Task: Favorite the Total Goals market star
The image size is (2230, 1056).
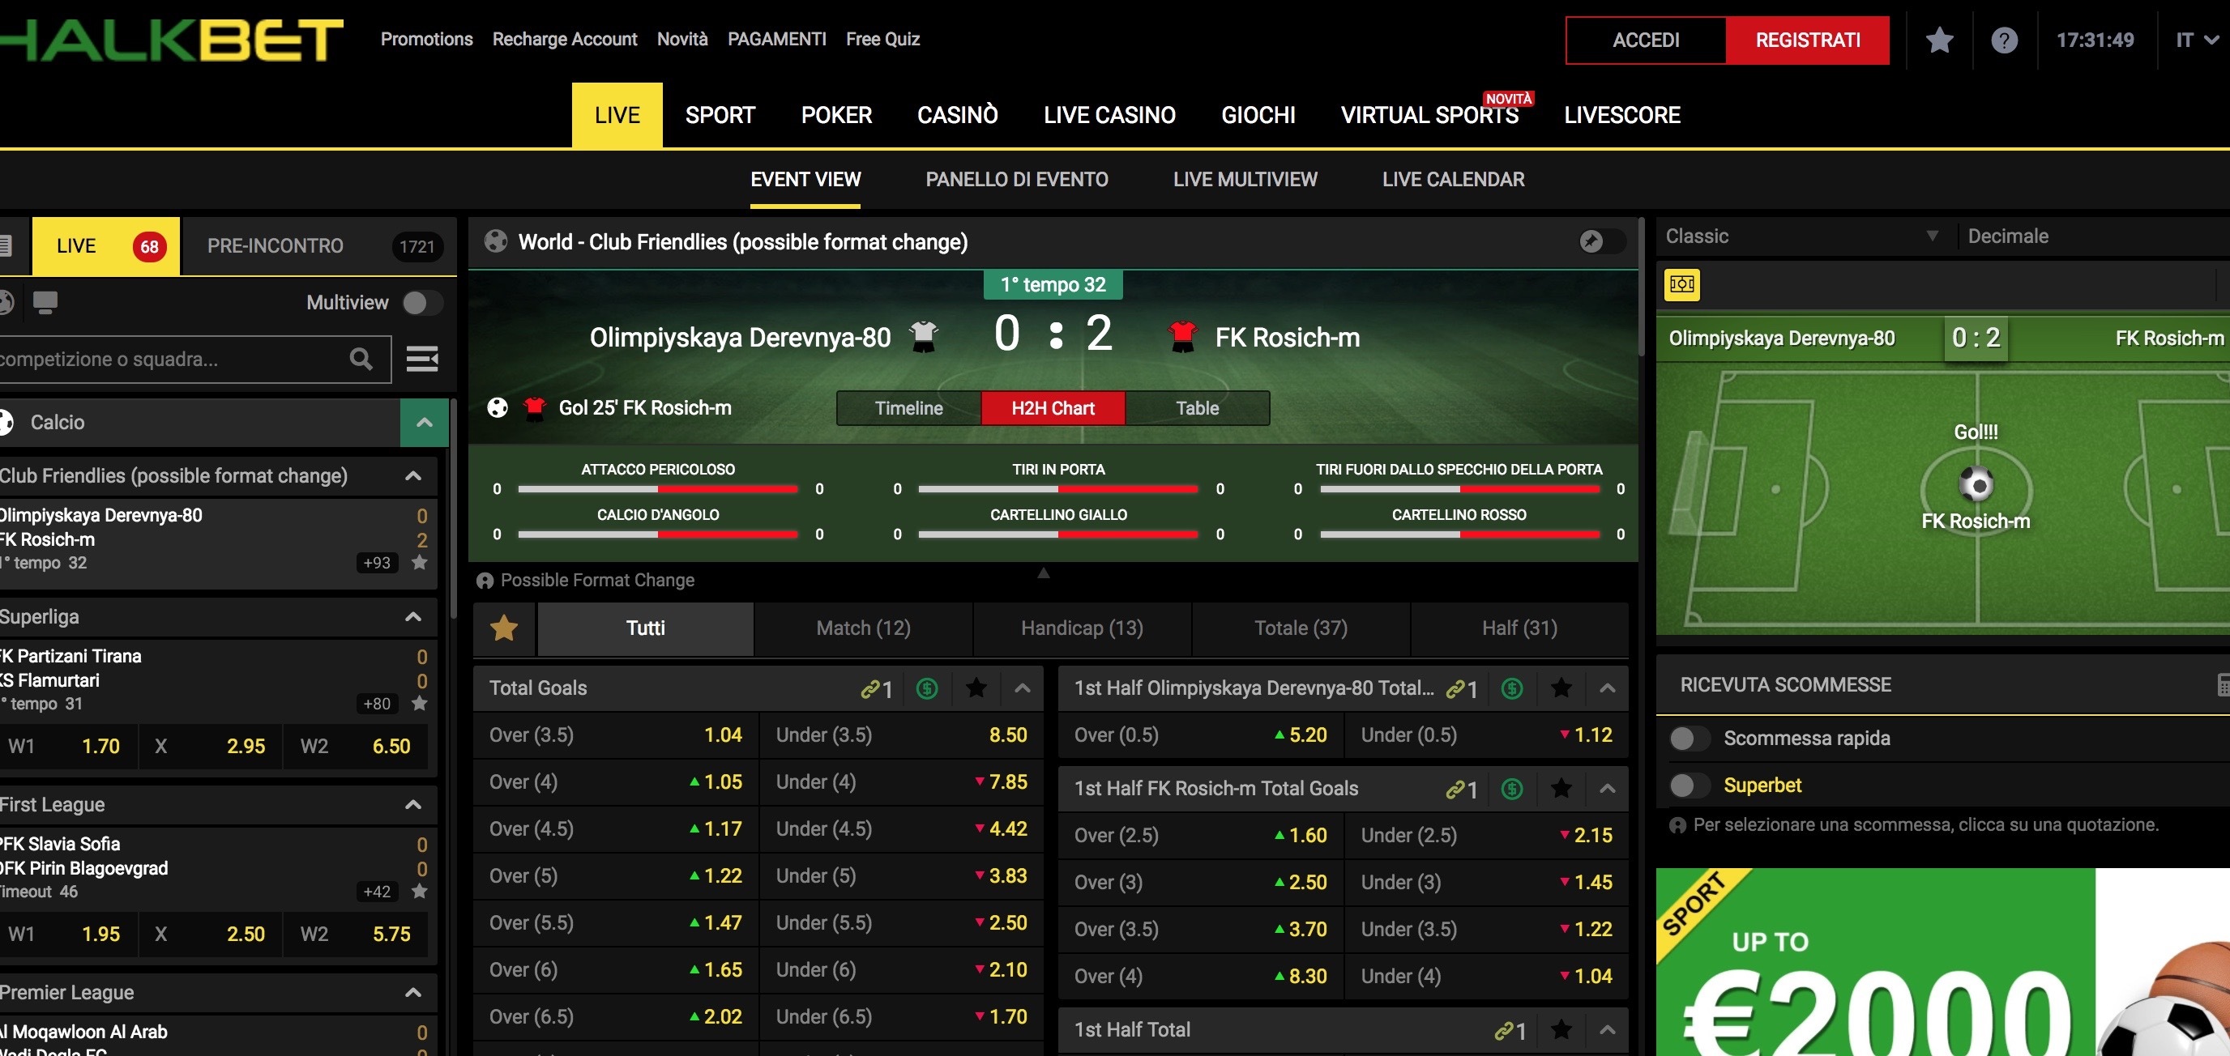Action: pos(976,688)
